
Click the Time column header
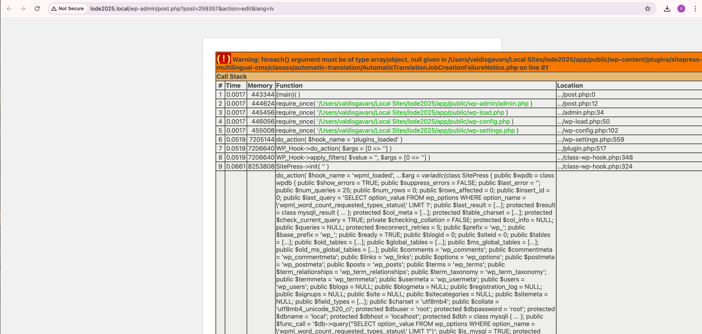pos(233,86)
